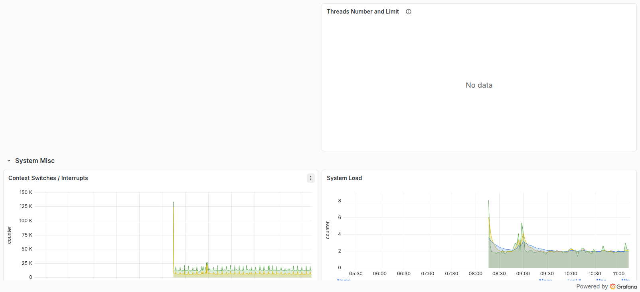
Task: Click the 09:30 time axis label
Action: click(x=547, y=274)
